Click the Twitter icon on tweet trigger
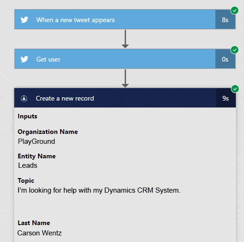The width and height of the screenshot is (244, 242). 24,20
